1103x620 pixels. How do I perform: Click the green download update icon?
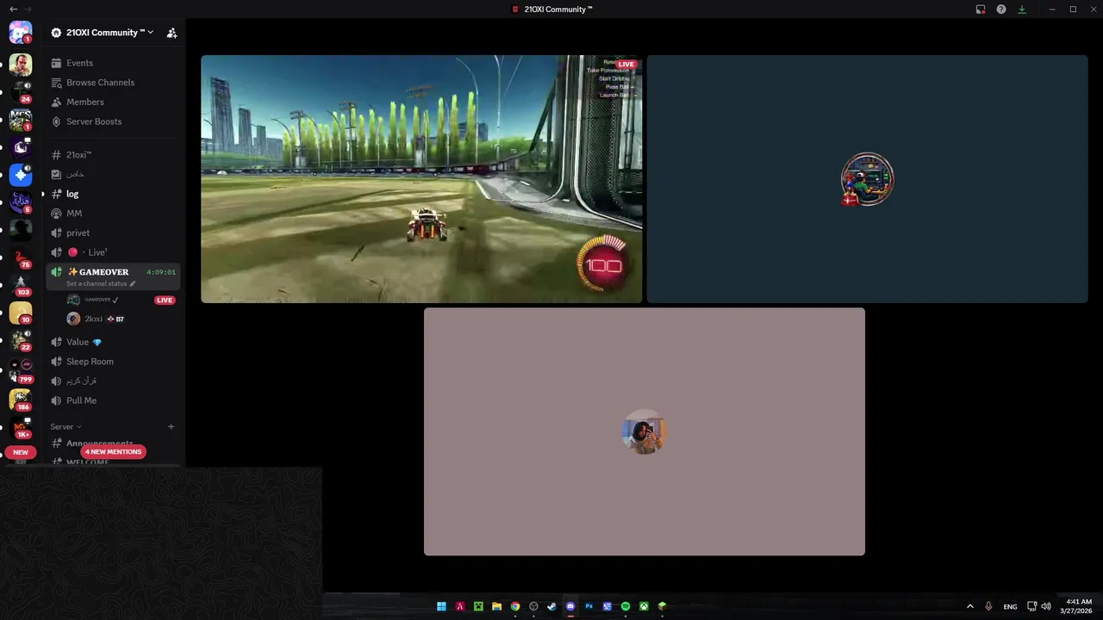[1022, 9]
